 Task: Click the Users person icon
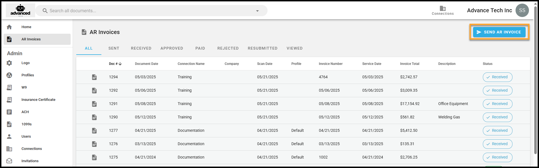tap(9, 137)
